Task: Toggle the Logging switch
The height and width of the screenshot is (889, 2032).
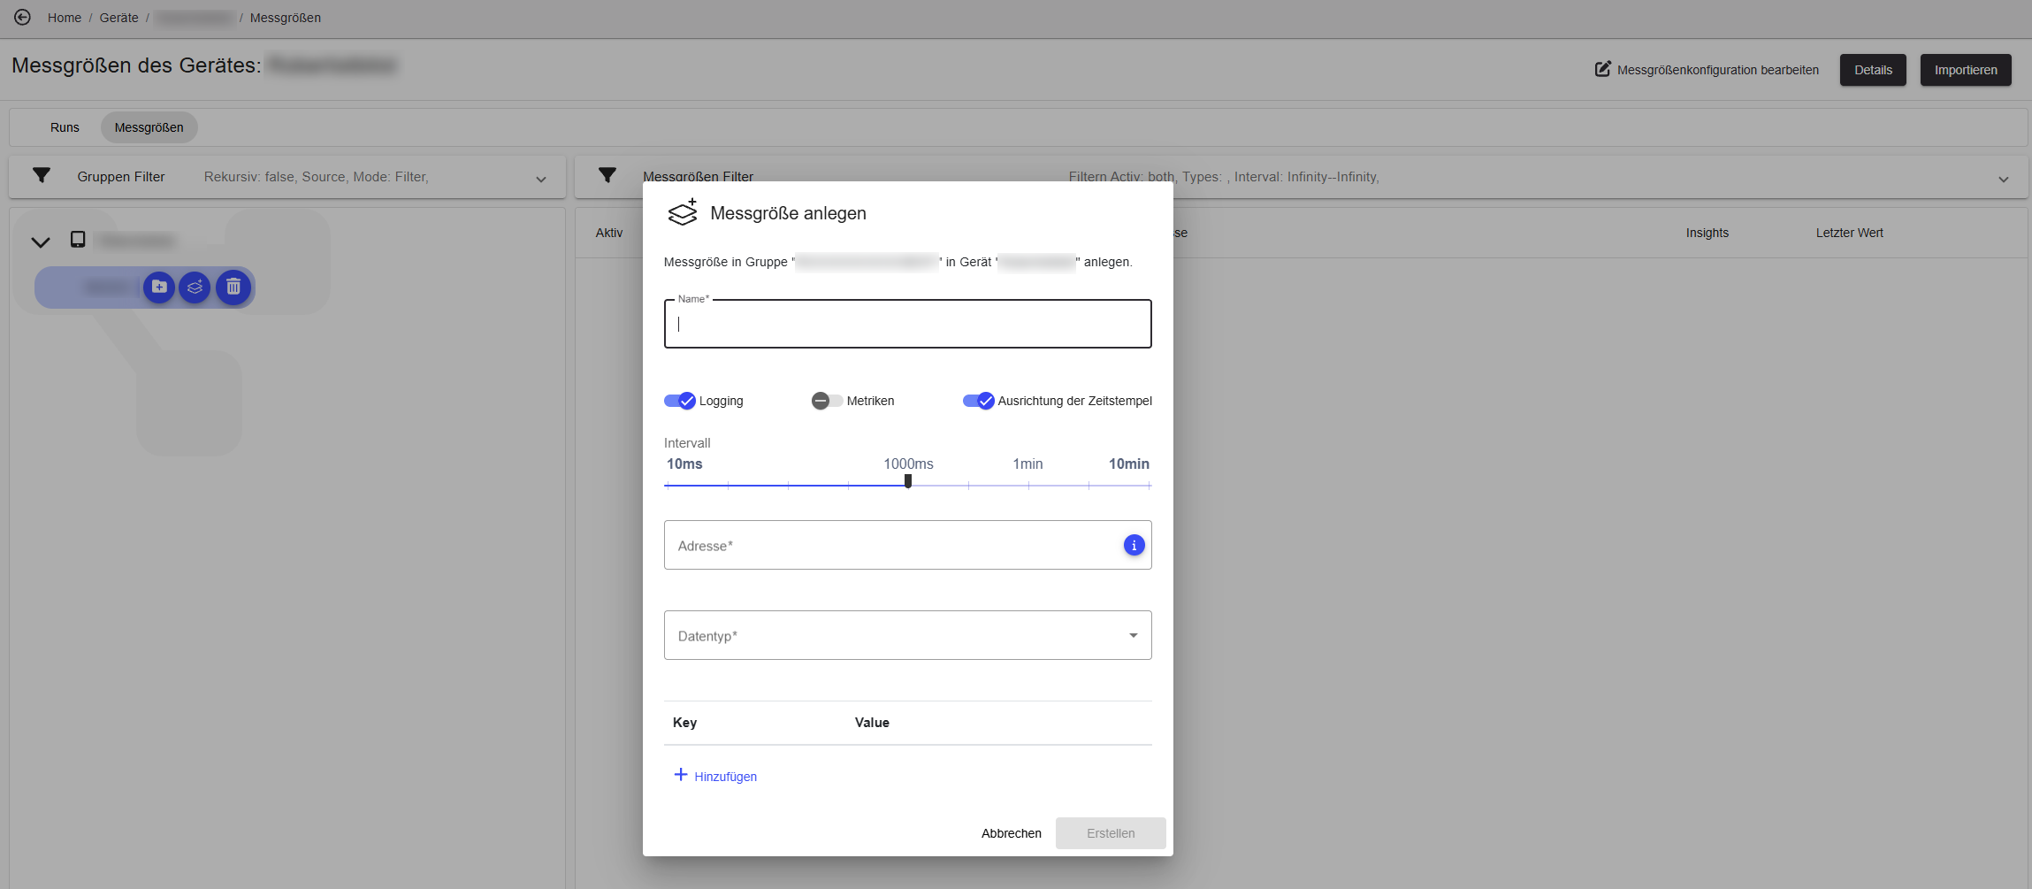Action: click(680, 401)
